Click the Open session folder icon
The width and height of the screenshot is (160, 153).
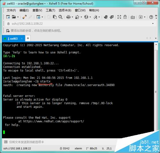(x=14, y=17)
